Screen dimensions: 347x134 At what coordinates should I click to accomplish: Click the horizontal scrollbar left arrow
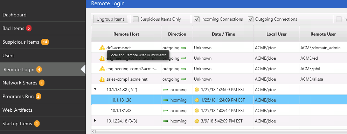(93, 132)
